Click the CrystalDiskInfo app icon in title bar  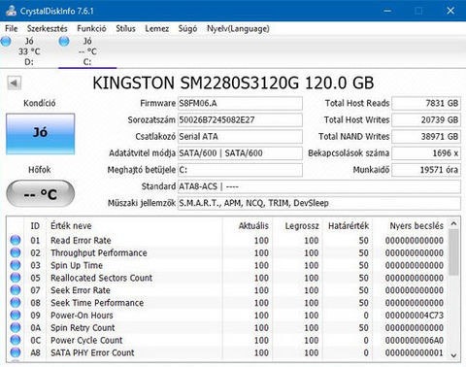[x=11, y=11]
